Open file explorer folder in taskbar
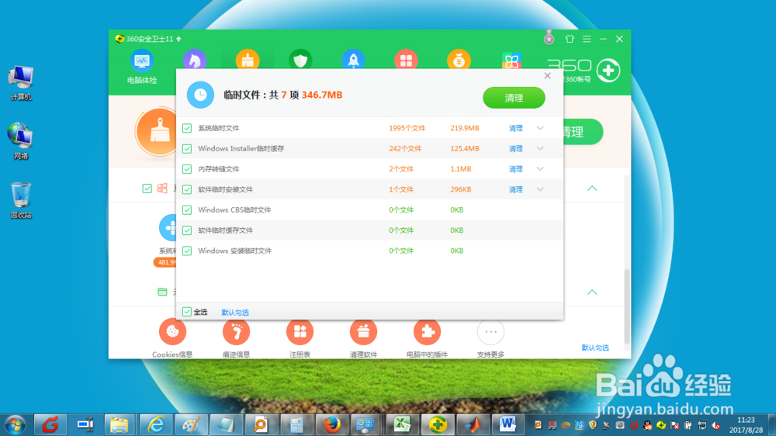Image resolution: width=776 pixels, height=436 pixels. click(x=120, y=425)
